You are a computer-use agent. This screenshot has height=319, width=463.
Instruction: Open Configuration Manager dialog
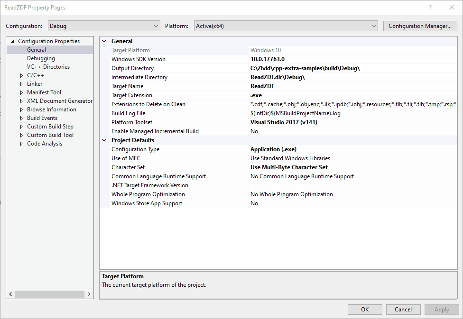pos(420,26)
